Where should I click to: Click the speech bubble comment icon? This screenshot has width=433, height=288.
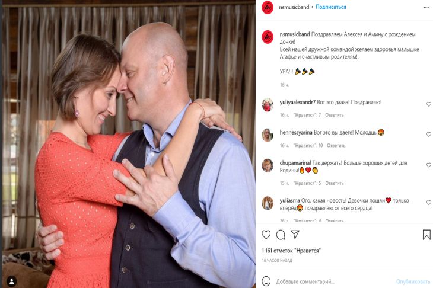[x=281, y=235]
